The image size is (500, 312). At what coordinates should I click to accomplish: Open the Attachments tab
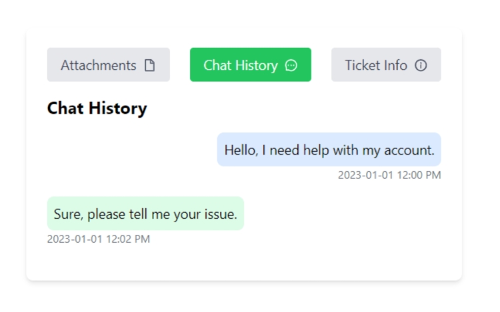coord(109,65)
